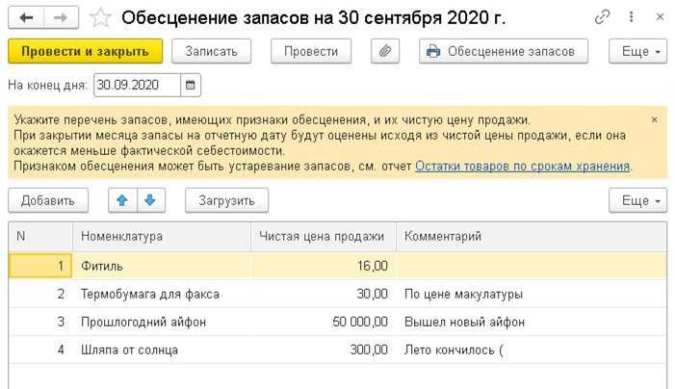
Task: Go forward with the right arrow button
Action: (x=61, y=17)
